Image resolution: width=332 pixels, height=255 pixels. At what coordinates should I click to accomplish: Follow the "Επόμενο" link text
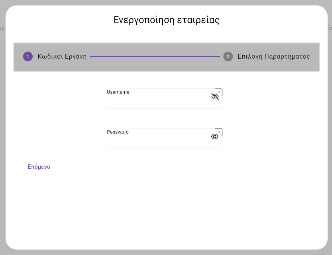point(39,167)
